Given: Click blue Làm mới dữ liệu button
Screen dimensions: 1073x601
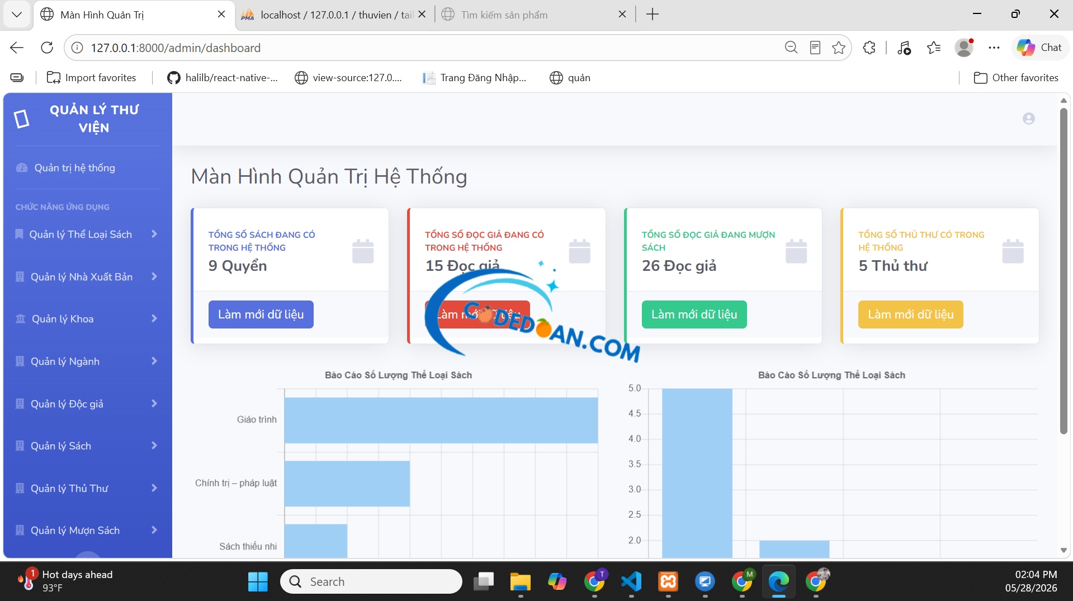Looking at the screenshot, I should coord(261,314).
